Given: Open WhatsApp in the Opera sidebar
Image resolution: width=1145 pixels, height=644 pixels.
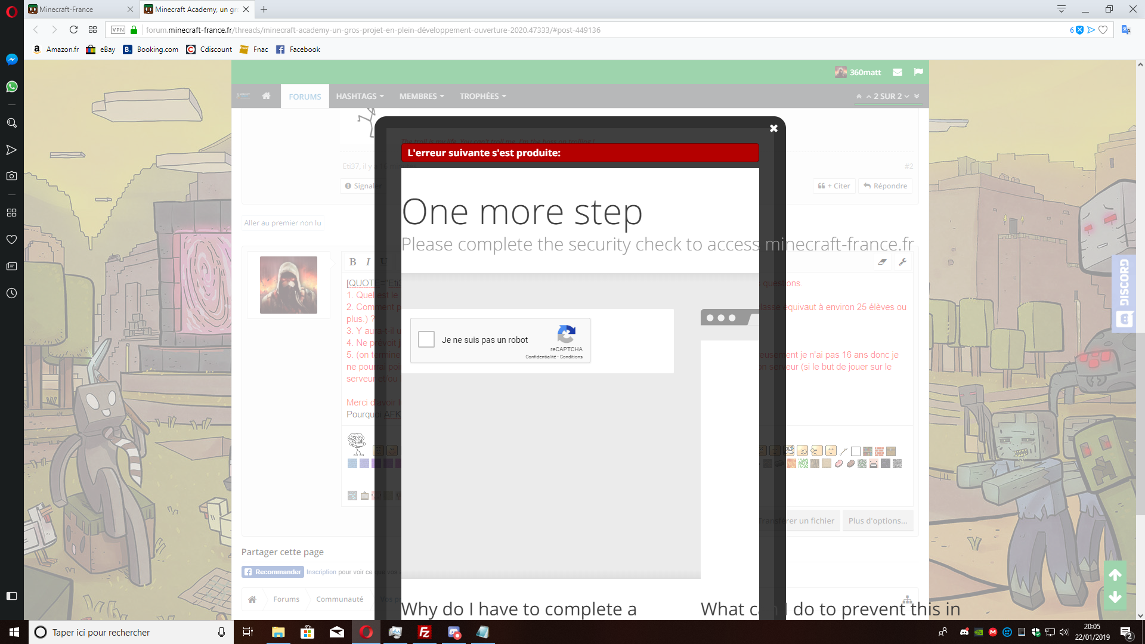Looking at the screenshot, I should (x=11, y=86).
